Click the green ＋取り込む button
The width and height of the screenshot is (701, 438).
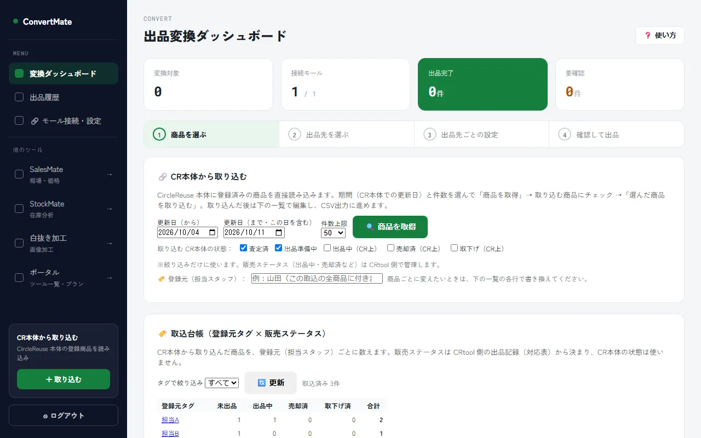(64, 379)
